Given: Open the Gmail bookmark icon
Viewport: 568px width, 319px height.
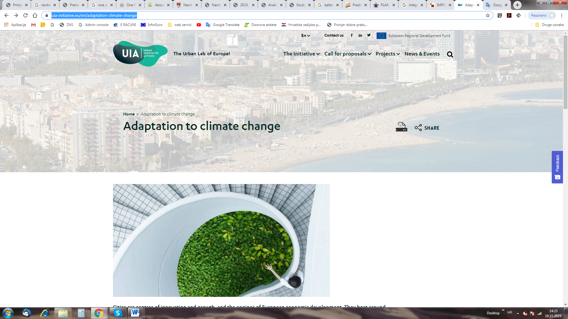Looking at the screenshot, I should 33,25.
